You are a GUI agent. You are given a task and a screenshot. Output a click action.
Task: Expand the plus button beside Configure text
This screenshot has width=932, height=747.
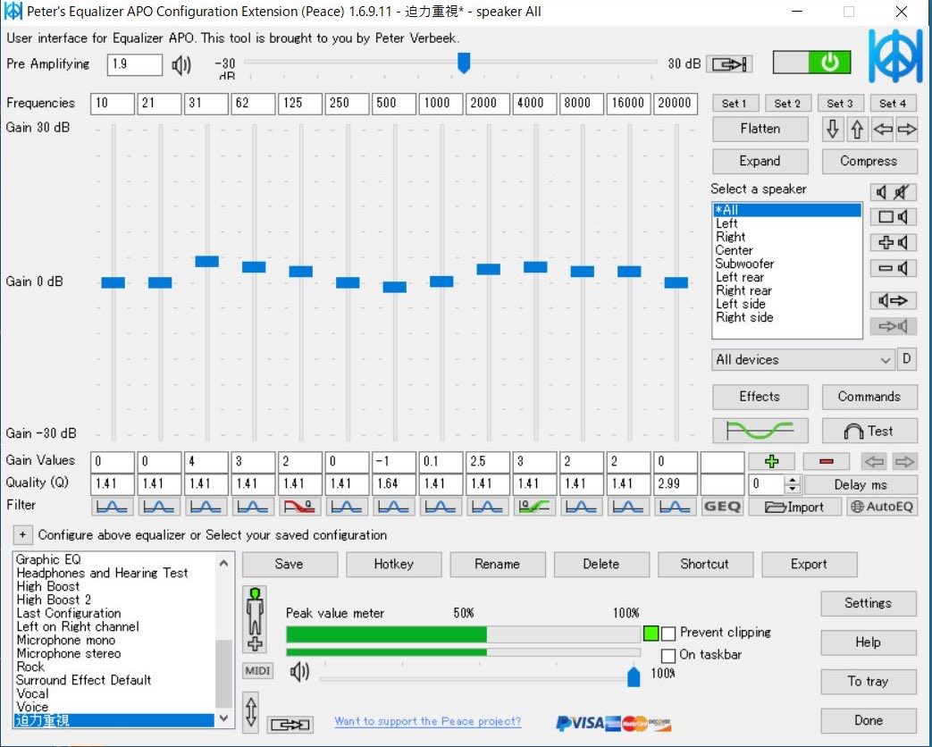point(22,535)
